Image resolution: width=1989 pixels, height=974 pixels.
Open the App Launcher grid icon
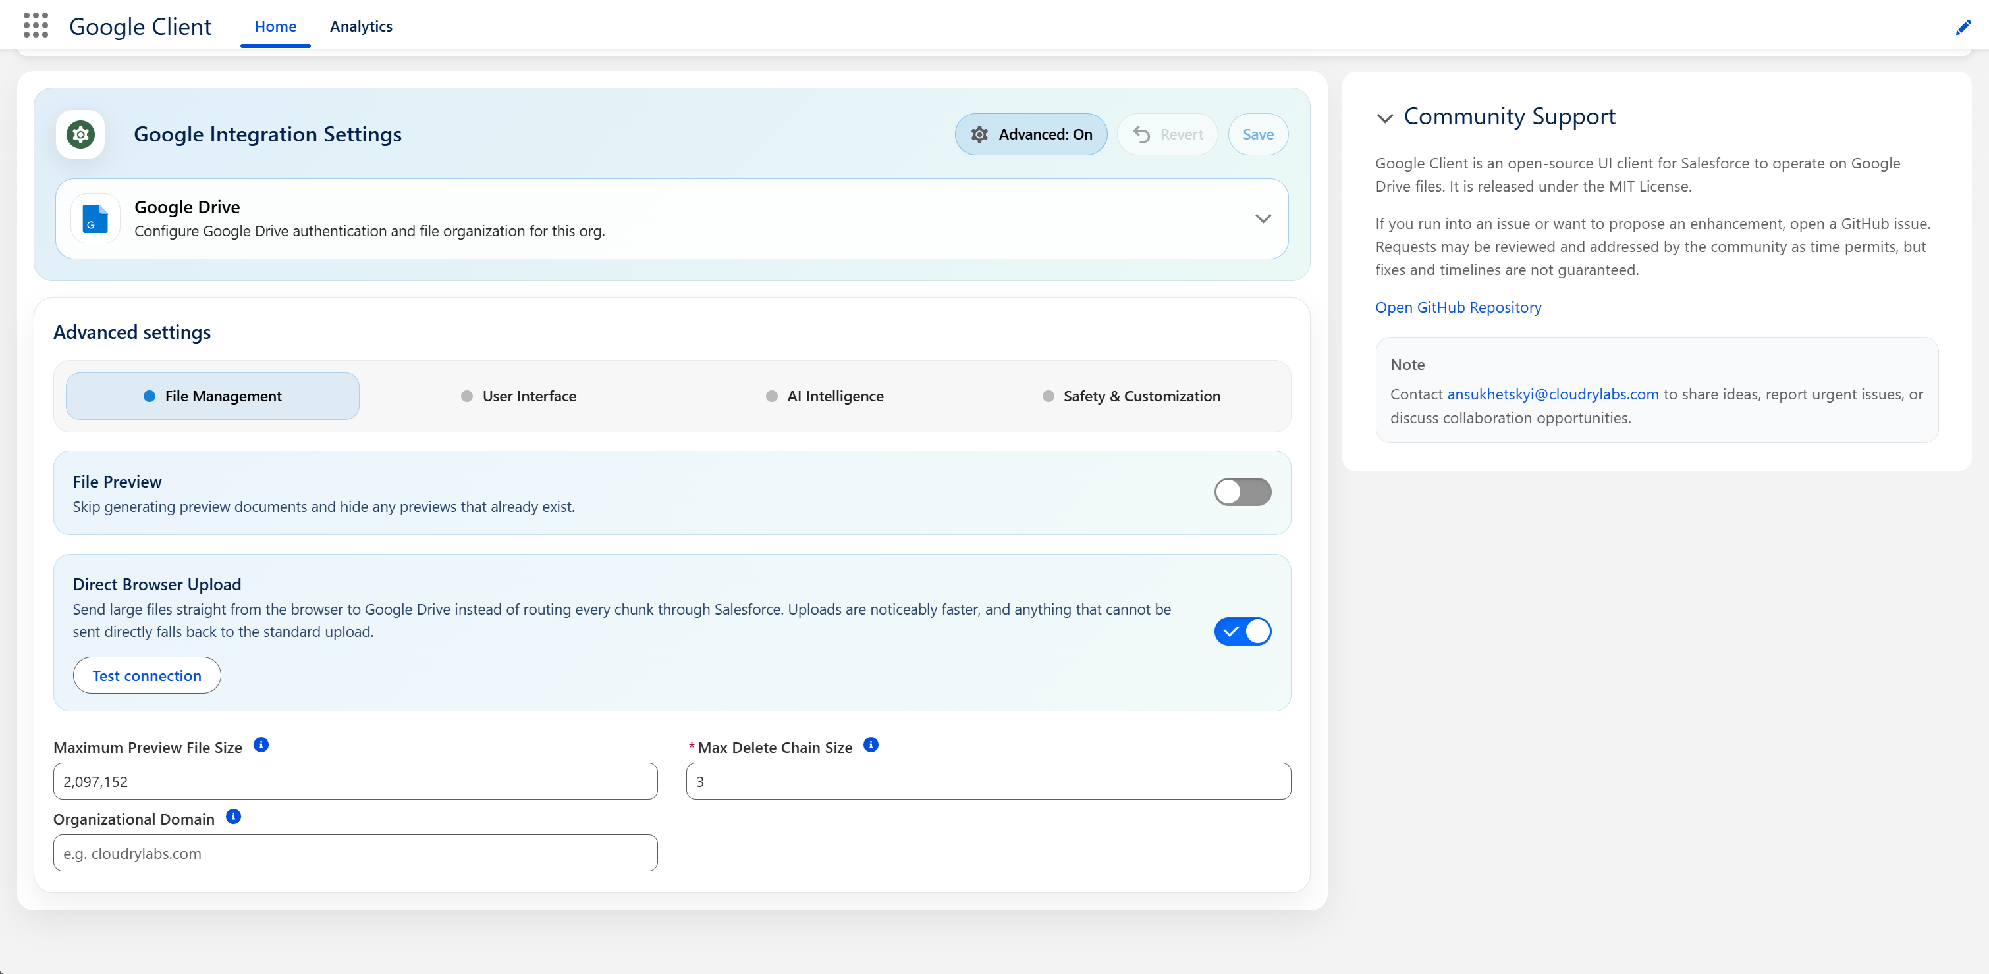36,26
